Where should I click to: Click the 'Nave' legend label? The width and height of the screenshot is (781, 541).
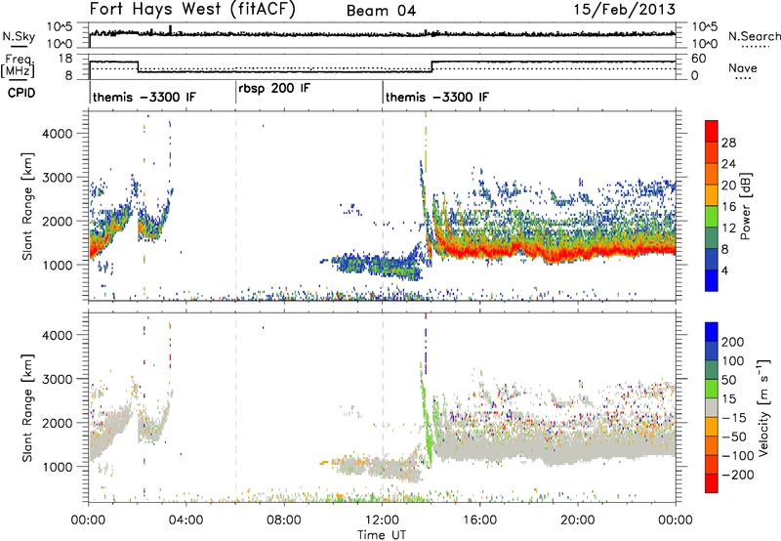(x=743, y=67)
